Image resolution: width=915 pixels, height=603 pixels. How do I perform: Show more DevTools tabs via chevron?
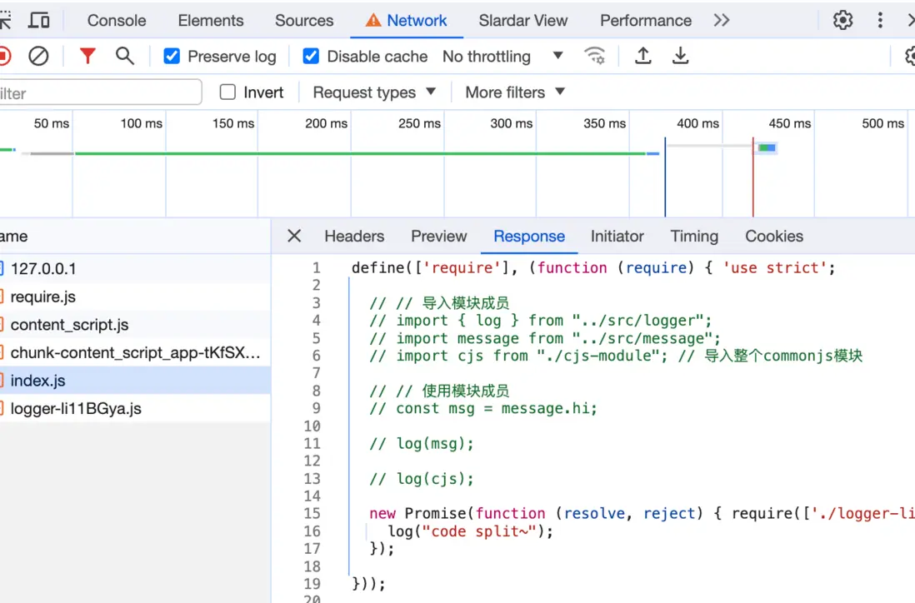click(x=722, y=20)
